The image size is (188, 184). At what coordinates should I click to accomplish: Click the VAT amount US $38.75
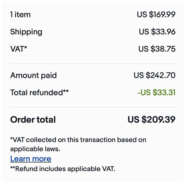point(157,49)
